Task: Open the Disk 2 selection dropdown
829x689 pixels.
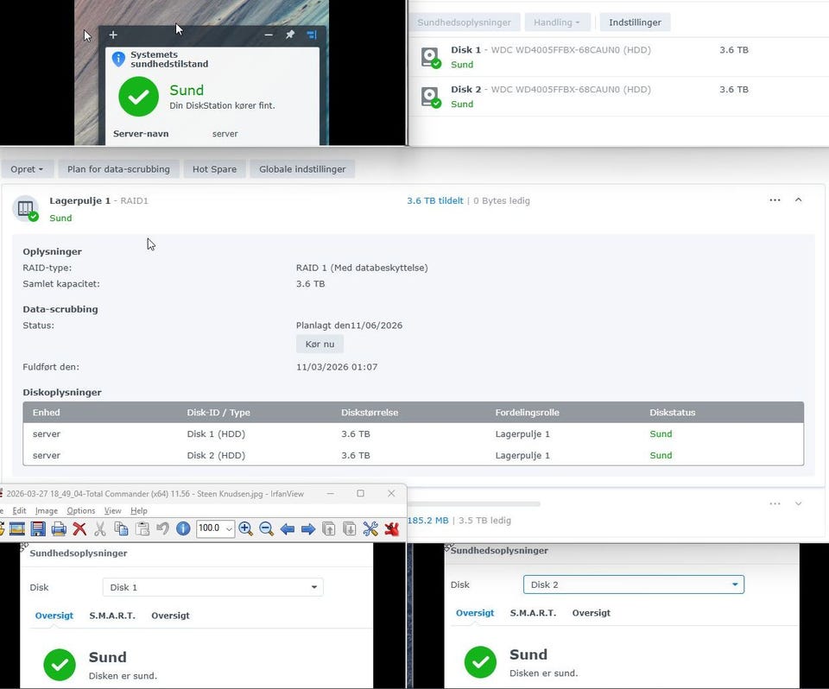Action: pos(633,585)
